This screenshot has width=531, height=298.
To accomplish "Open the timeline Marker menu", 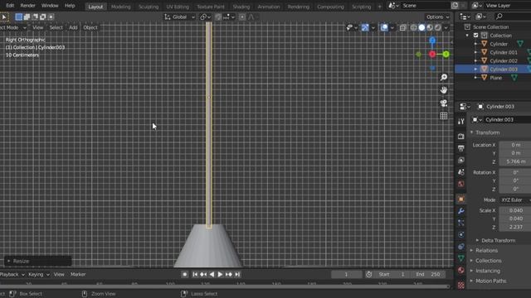I will coord(78,275).
